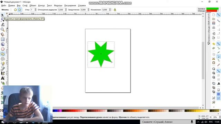221x124 pixels.
Task: Select the 3D box tool
Action: pos(3,44)
